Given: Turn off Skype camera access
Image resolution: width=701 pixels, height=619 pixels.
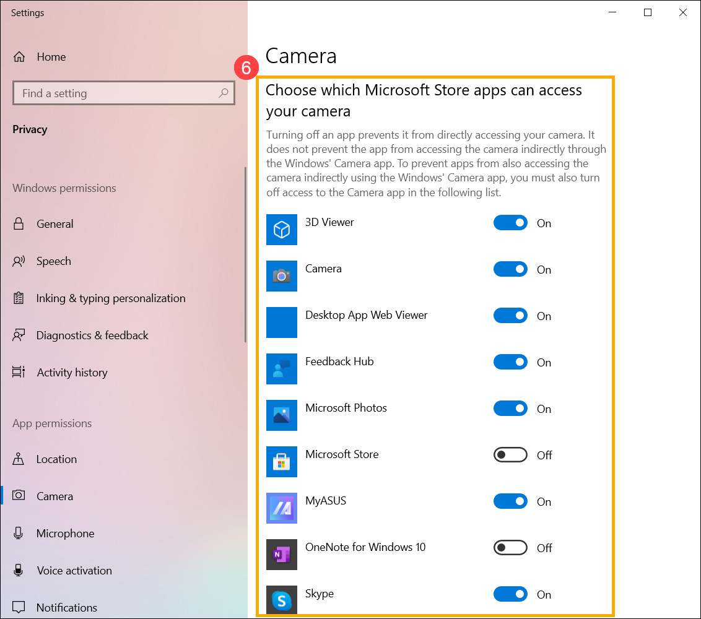Looking at the screenshot, I should click(510, 594).
